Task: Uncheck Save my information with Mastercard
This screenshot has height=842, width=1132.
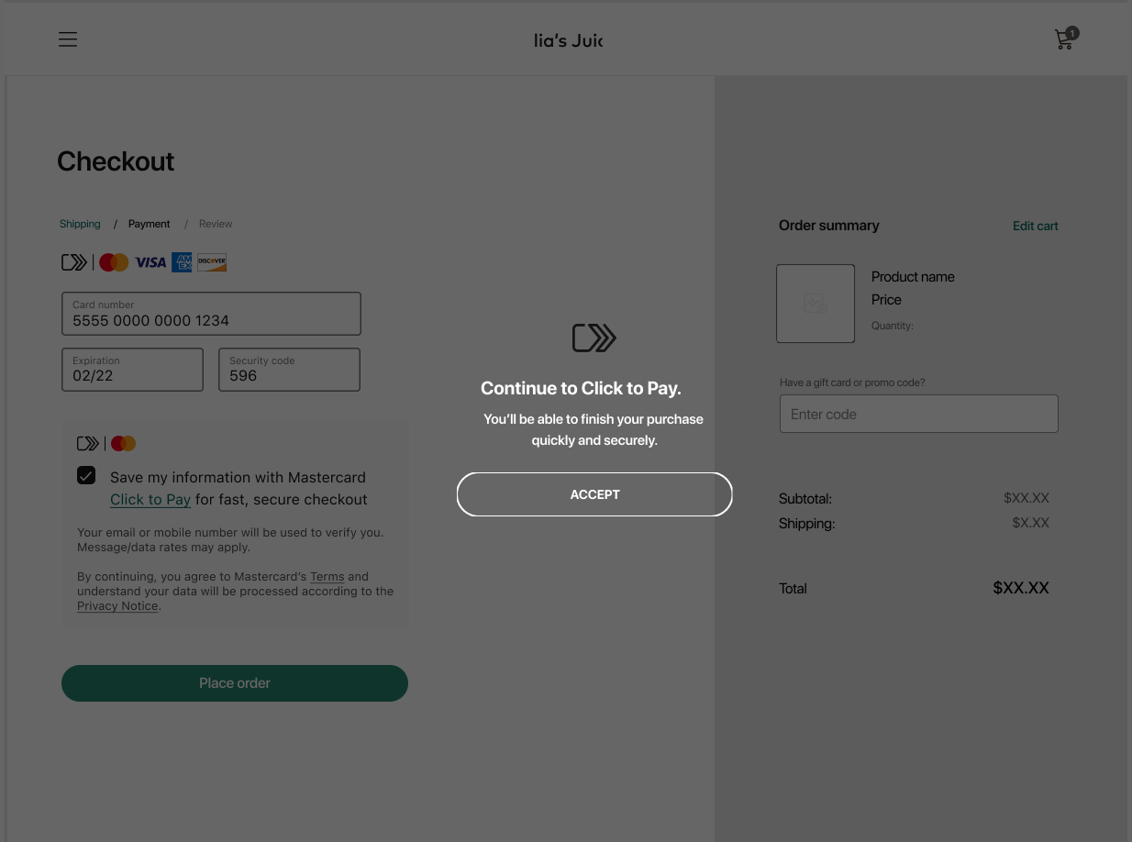Action: pos(86,476)
